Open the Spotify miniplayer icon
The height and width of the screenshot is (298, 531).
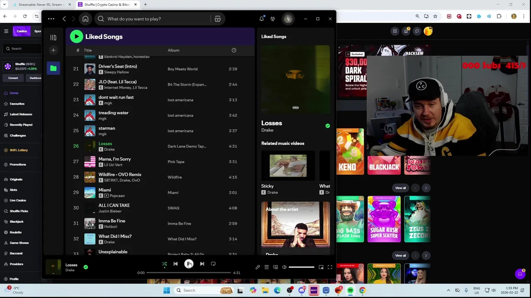pyautogui.click(x=321, y=267)
